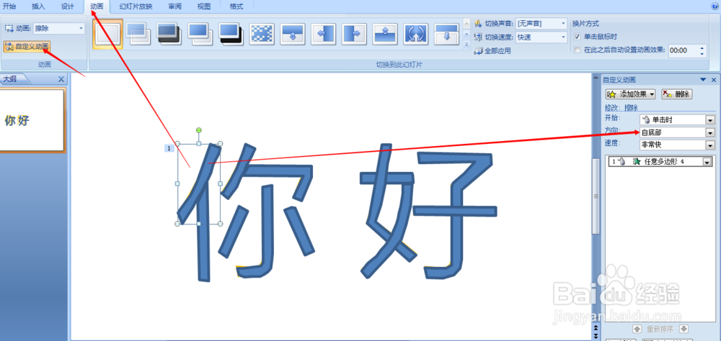
Task: Enable 在此之后自动设置动画效果 checkbox
Action: pos(578,50)
